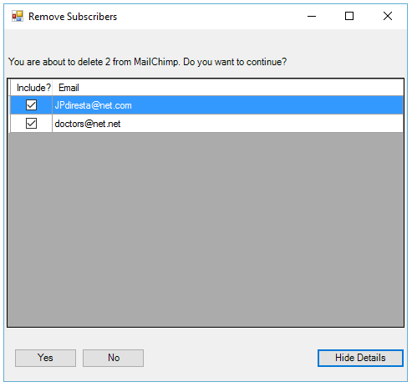The image size is (412, 387).
Task: Click the Remove Subscribers title bar text
Action: coord(73,17)
